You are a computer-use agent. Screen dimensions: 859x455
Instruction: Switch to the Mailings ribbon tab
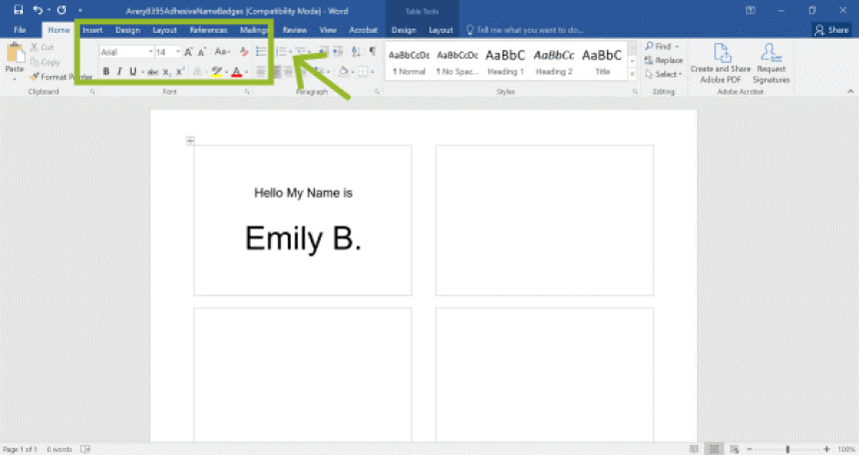click(254, 30)
